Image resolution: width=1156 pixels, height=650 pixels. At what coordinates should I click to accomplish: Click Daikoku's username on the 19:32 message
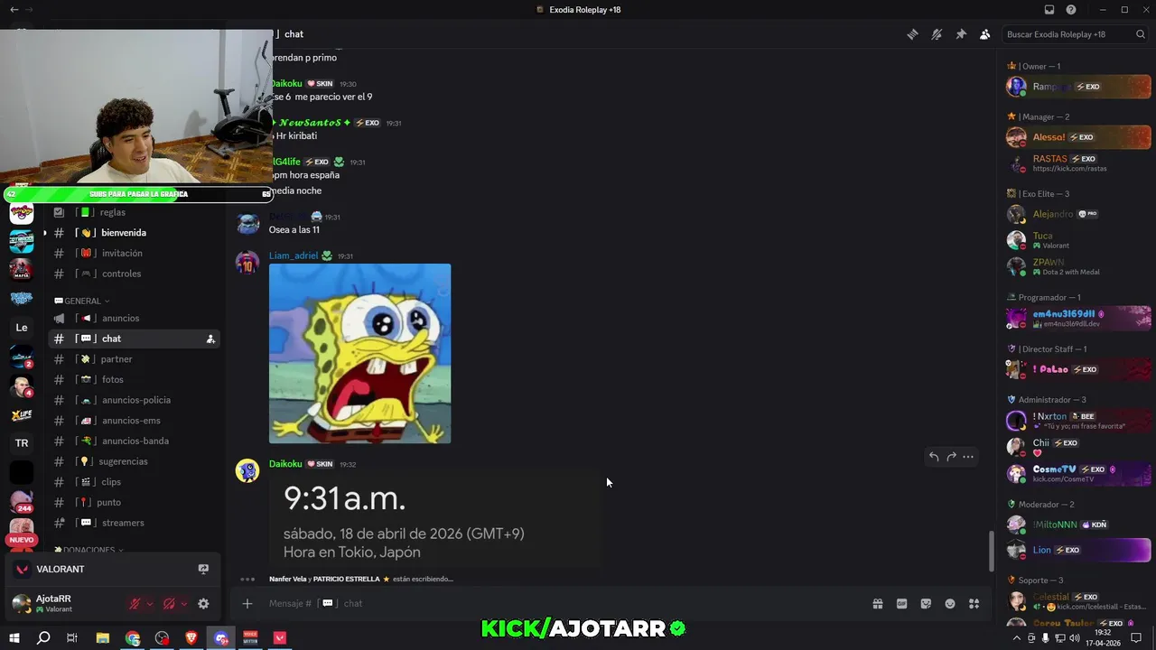(285, 464)
